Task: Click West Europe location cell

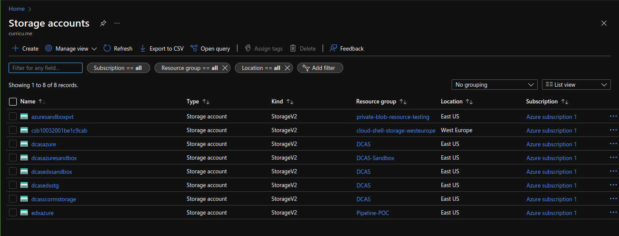Action: click(x=456, y=130)
